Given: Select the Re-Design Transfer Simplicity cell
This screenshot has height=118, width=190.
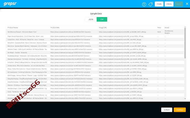Looking at the screenshot, I should pyautogui.click(x=17, y=53).
